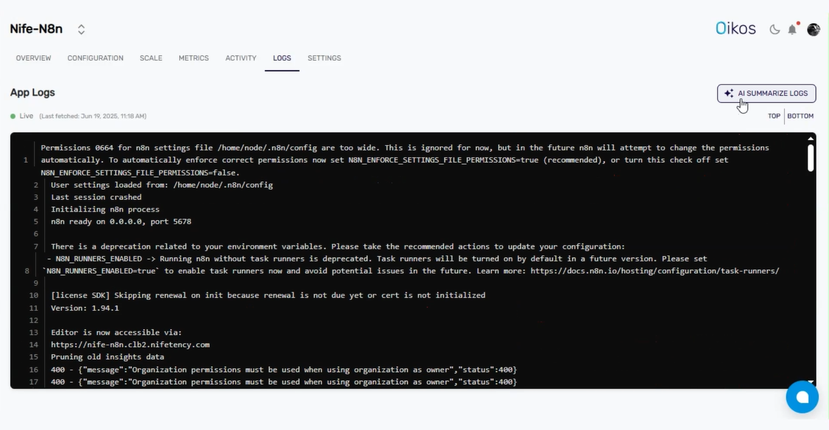Viewport: 829px width, 430px height.
Task: Click the scrollbar down arrow
Action: (x=811, y=381)
